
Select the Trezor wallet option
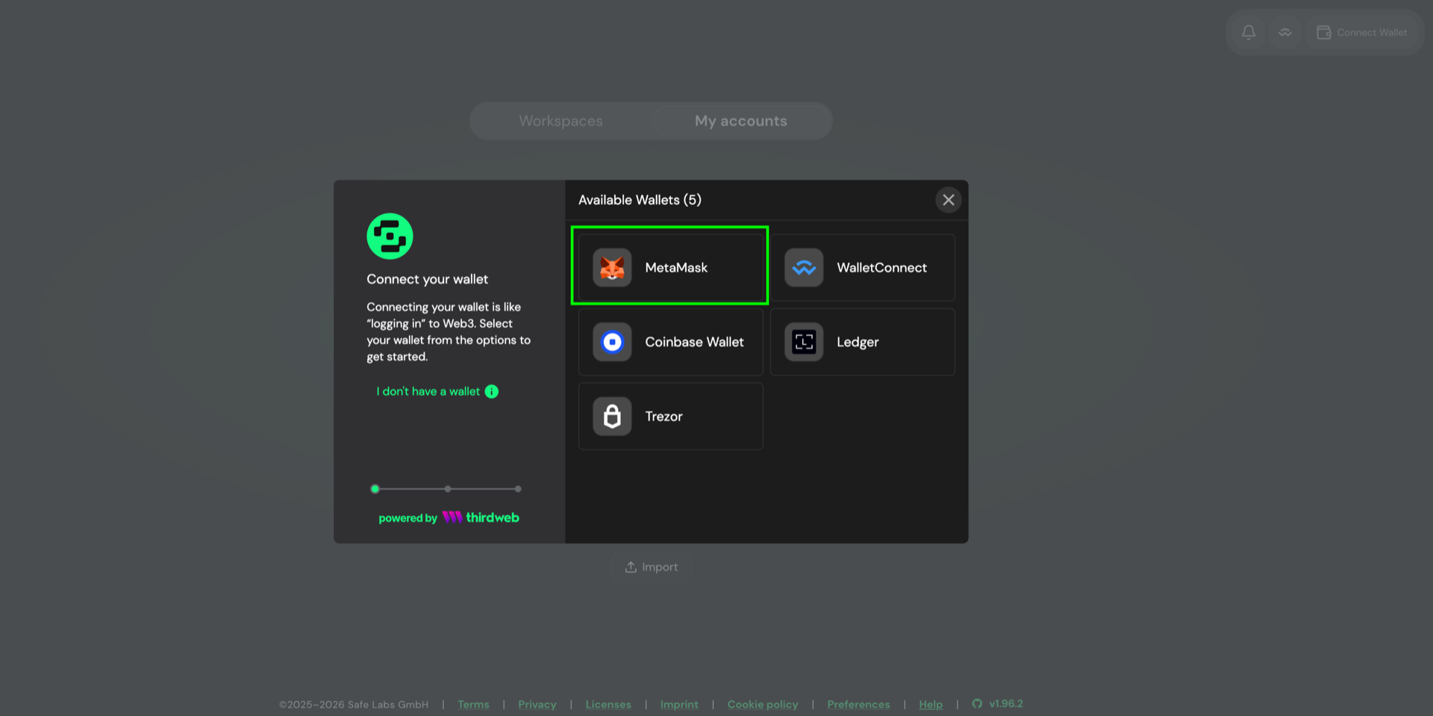(670, 416)
